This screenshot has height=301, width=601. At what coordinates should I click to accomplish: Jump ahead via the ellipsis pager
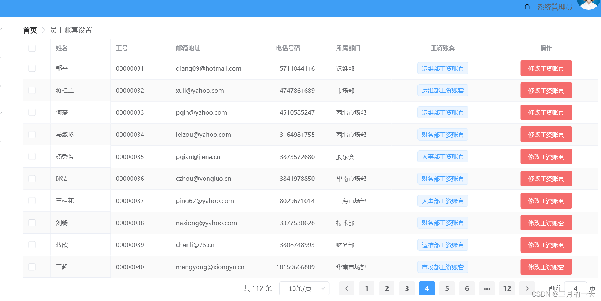487,288
